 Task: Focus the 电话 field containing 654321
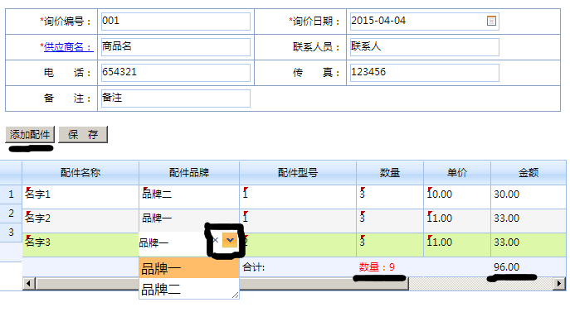coord(176,73)
